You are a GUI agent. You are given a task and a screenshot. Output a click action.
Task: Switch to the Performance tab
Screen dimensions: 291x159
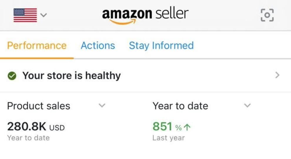[37, 46]
